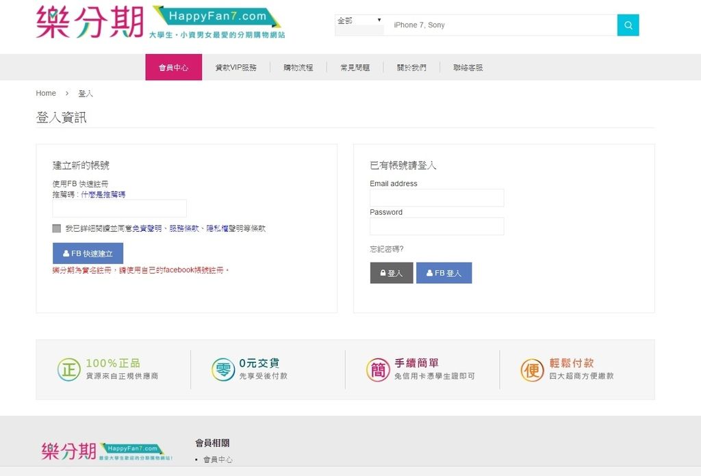Open the 會員中心 navigation tab
This screenshot has height=476, width=701.
pyautogui.click(x=173, y=68)
